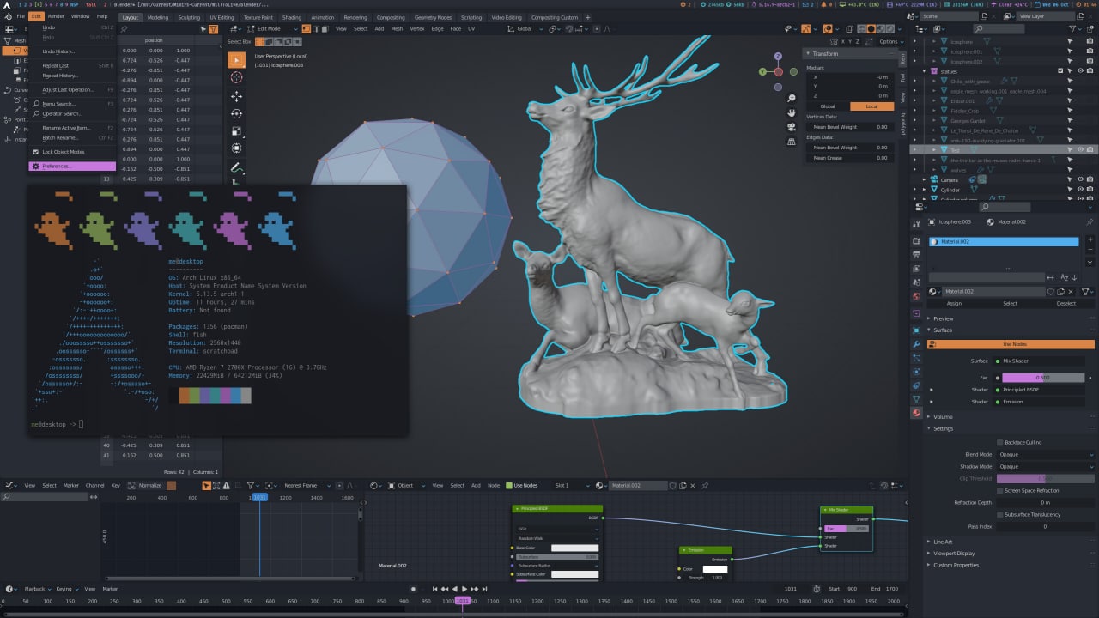1099x618 pixels.
Task: Select the Annotate tool
Action: tap(236, 167)
